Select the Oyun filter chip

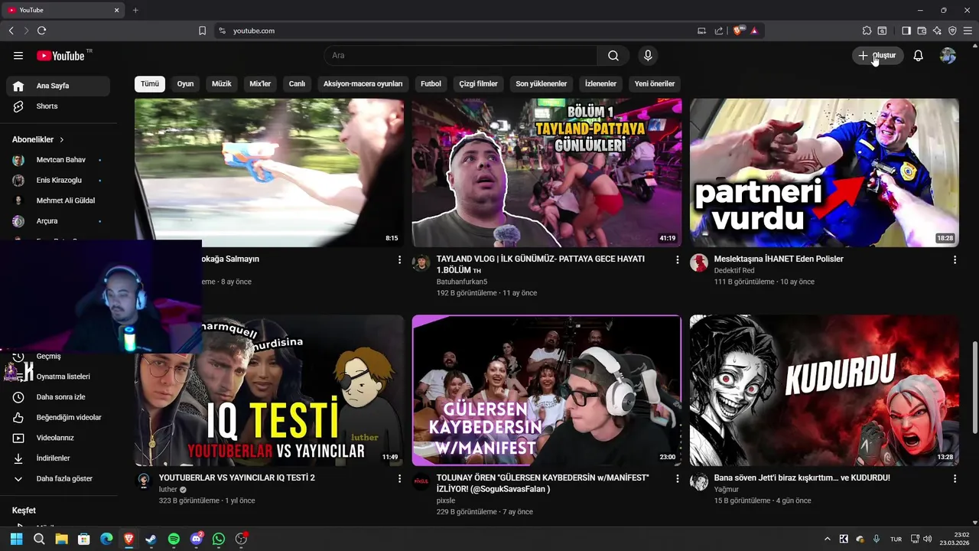(x=185, y=83)
